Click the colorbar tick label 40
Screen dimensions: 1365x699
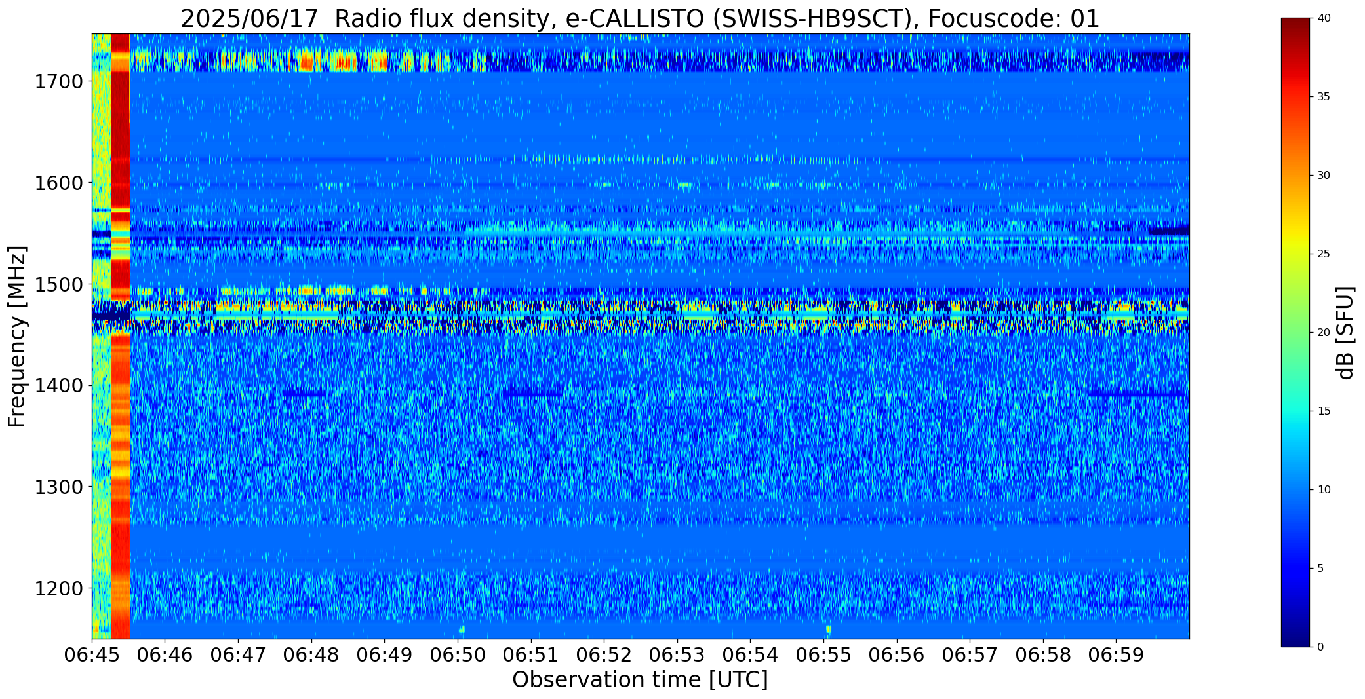tap(1324, 18)
